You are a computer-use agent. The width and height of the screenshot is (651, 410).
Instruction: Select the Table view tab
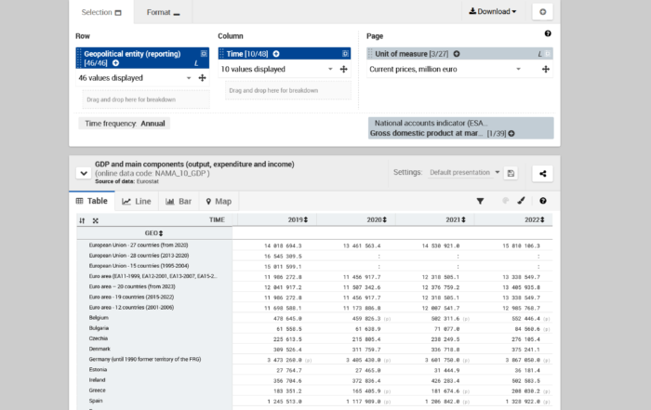92,201
